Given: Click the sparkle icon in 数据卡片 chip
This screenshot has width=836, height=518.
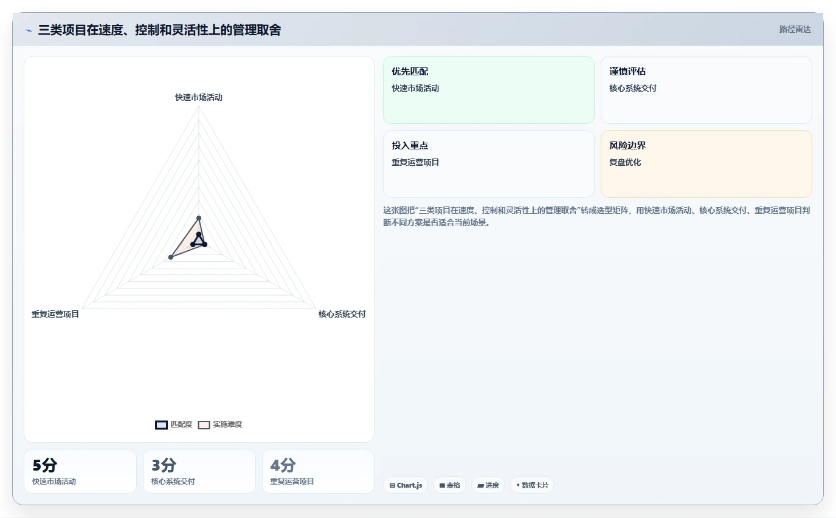Looking at the screenshot, I should coord(518,485).
